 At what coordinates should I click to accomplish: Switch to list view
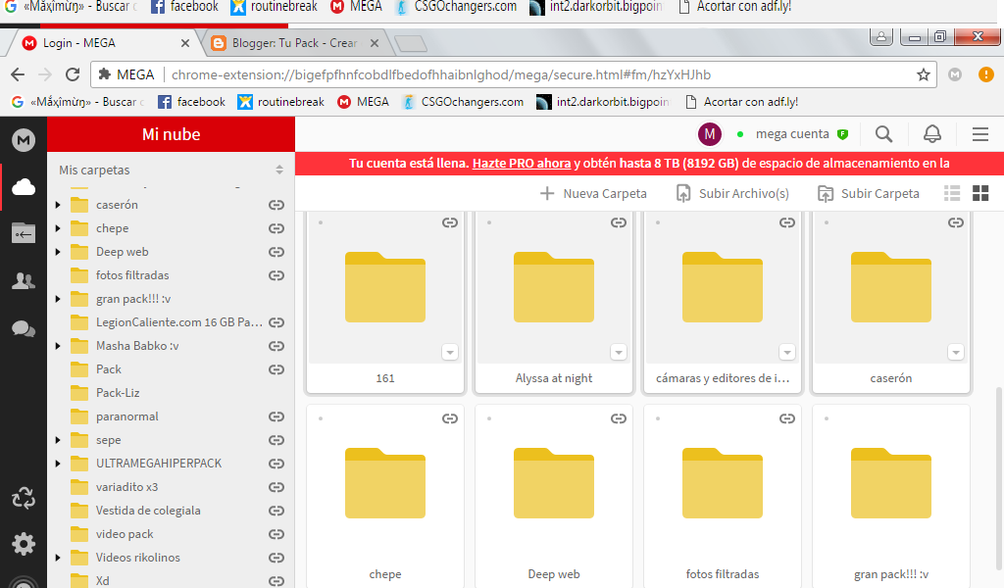coord(952,193)
